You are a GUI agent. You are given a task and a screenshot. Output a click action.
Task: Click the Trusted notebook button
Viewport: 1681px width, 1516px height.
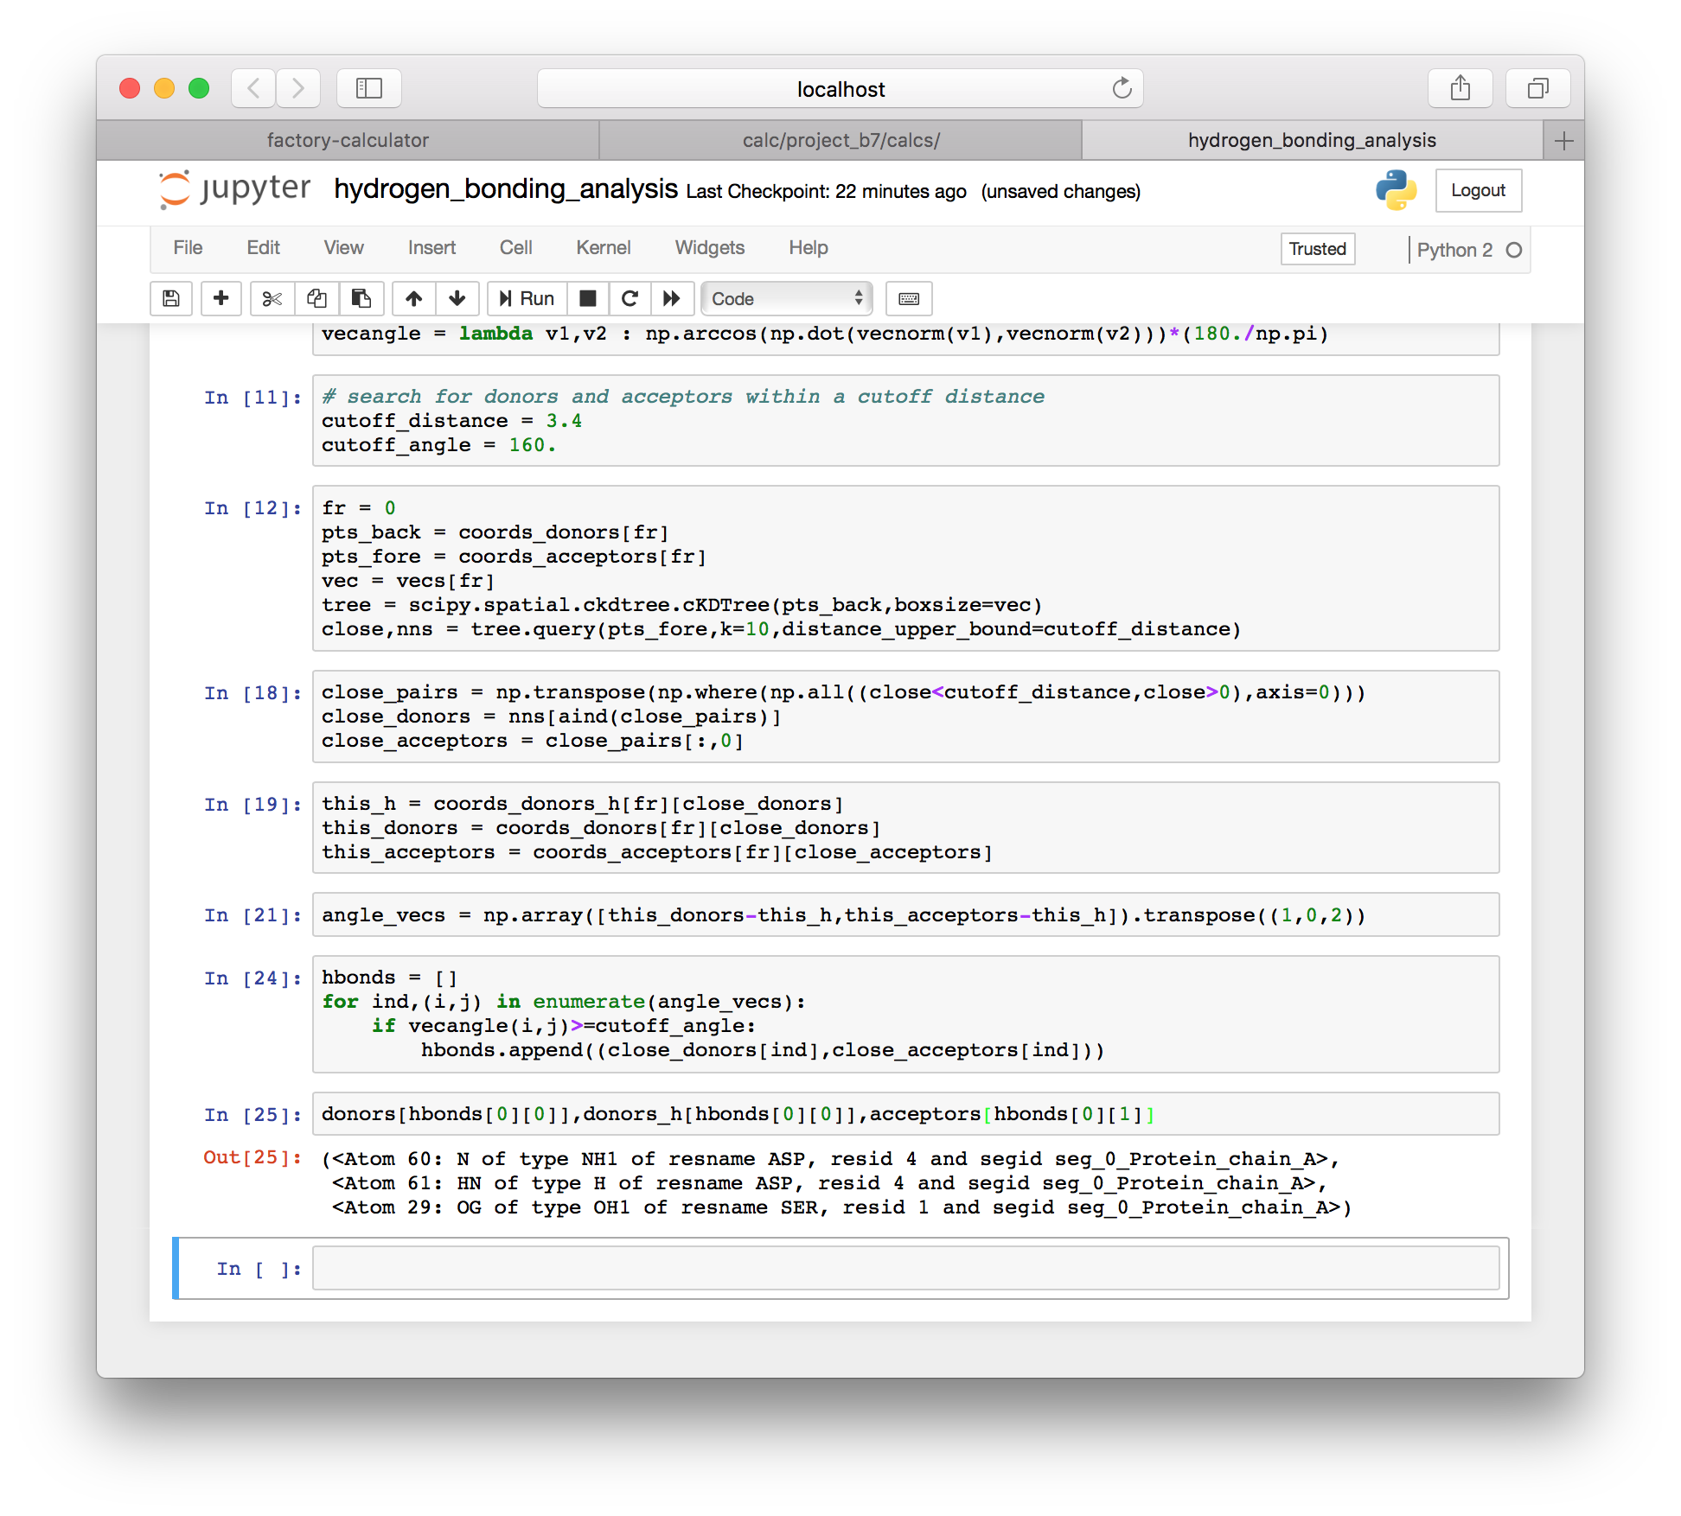pos(1317,249)
